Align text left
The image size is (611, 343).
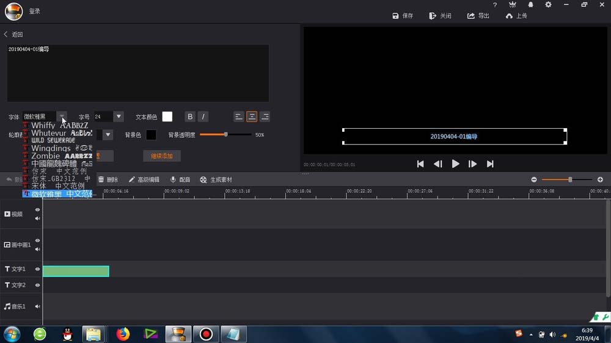(238, 117)
